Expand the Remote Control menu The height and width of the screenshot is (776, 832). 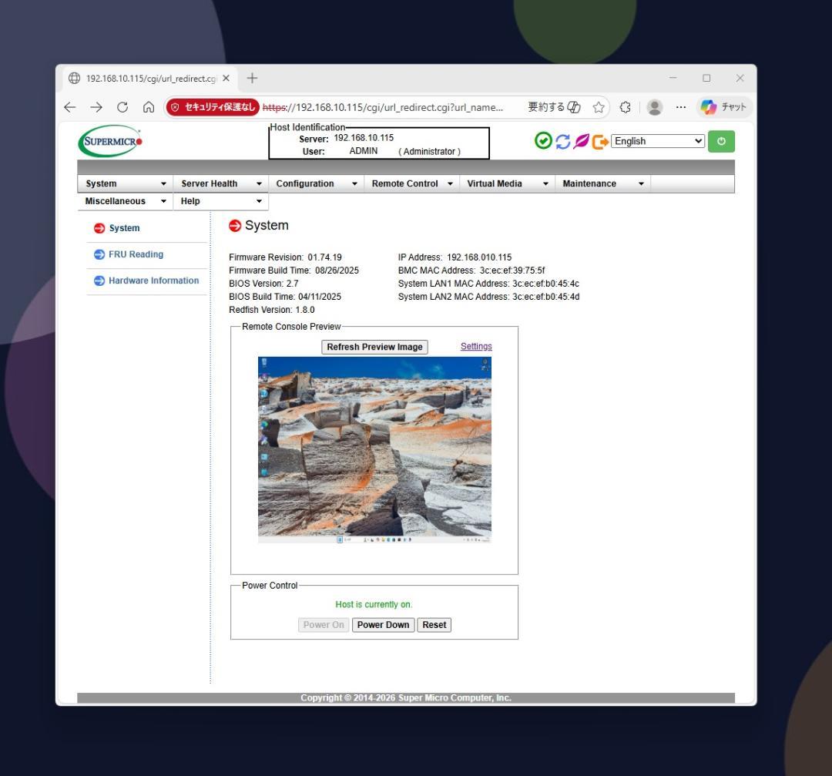click(x=412, y=183)
